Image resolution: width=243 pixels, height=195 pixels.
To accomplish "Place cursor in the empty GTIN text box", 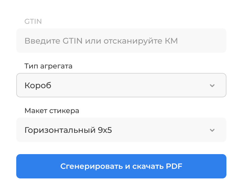I will pos(121,41).
